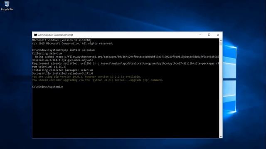Click the 'Microsoft Windows [Version 10.0.10240]' line
Viewport: 266px width, 149px height.
[x=62, y=40]
